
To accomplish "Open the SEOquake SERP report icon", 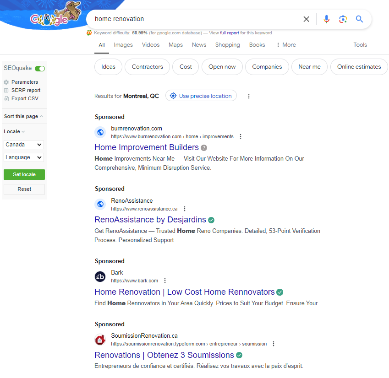I will pos(6,90).
